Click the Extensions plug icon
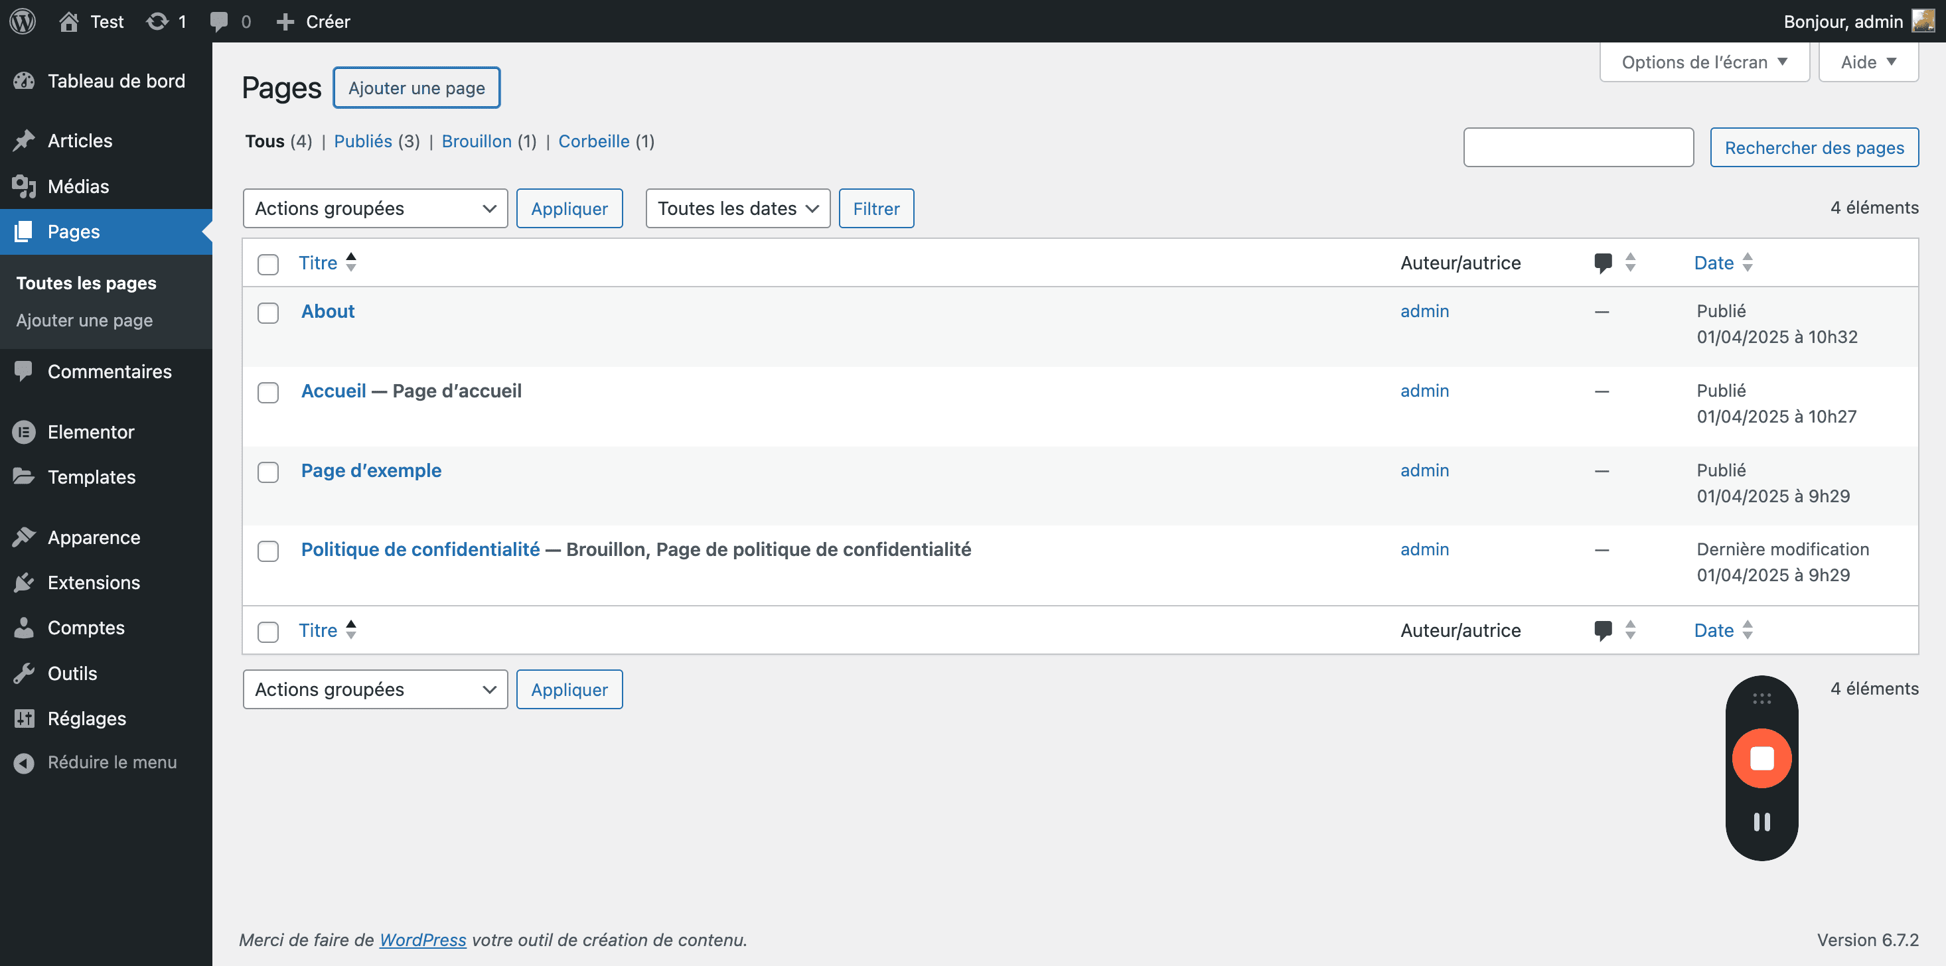The width and height of the screenshot is (1946, 966). 24,583
